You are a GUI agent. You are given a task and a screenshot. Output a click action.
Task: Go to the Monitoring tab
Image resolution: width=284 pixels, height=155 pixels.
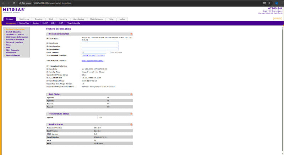pos(78,19)
